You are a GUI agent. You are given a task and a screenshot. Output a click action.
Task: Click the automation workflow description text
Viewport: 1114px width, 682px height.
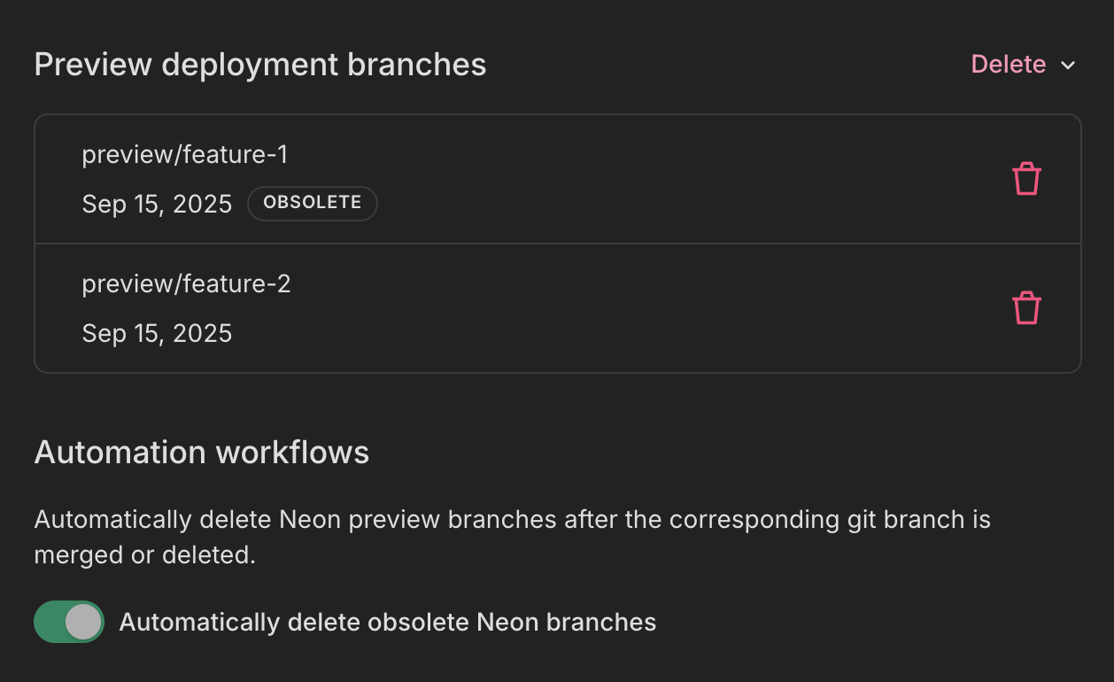coord(512,520)
